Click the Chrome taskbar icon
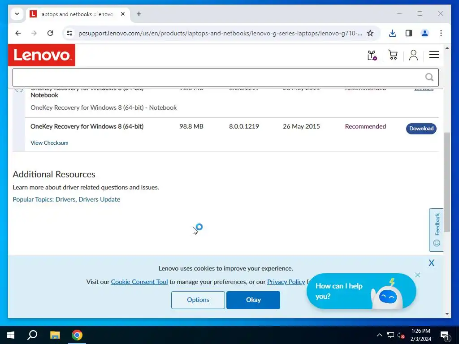Screen dimensions: 459x344 [x=77, y=335]
